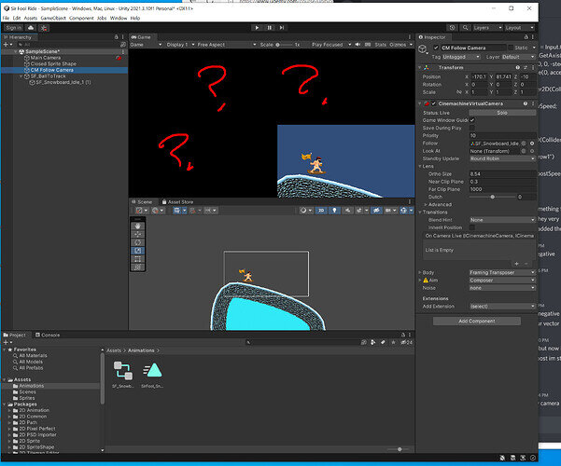The image size is (561, 466).
Task: Open the Free Aspect dropdown
Action: [x=227, y=45]
